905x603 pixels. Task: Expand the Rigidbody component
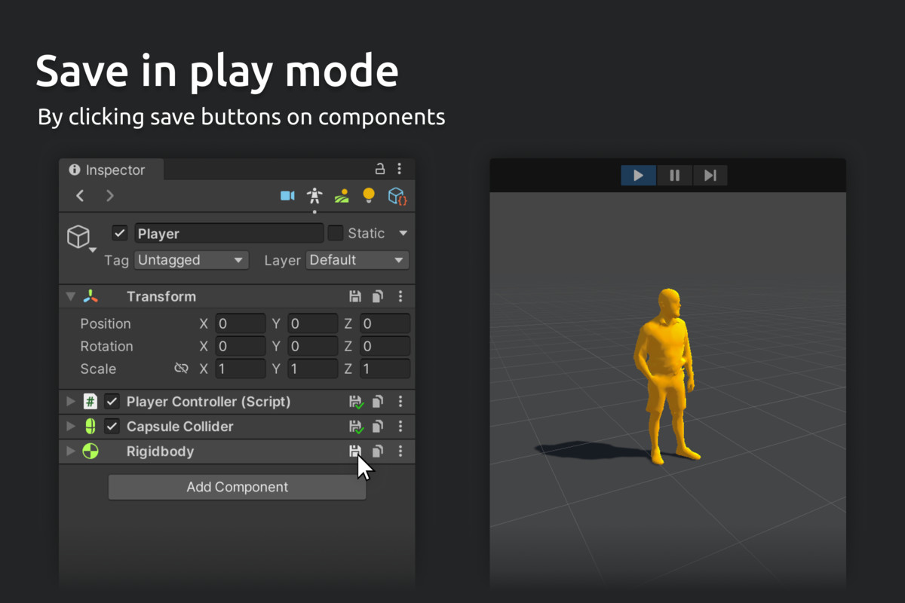click(x=71, y=451)
